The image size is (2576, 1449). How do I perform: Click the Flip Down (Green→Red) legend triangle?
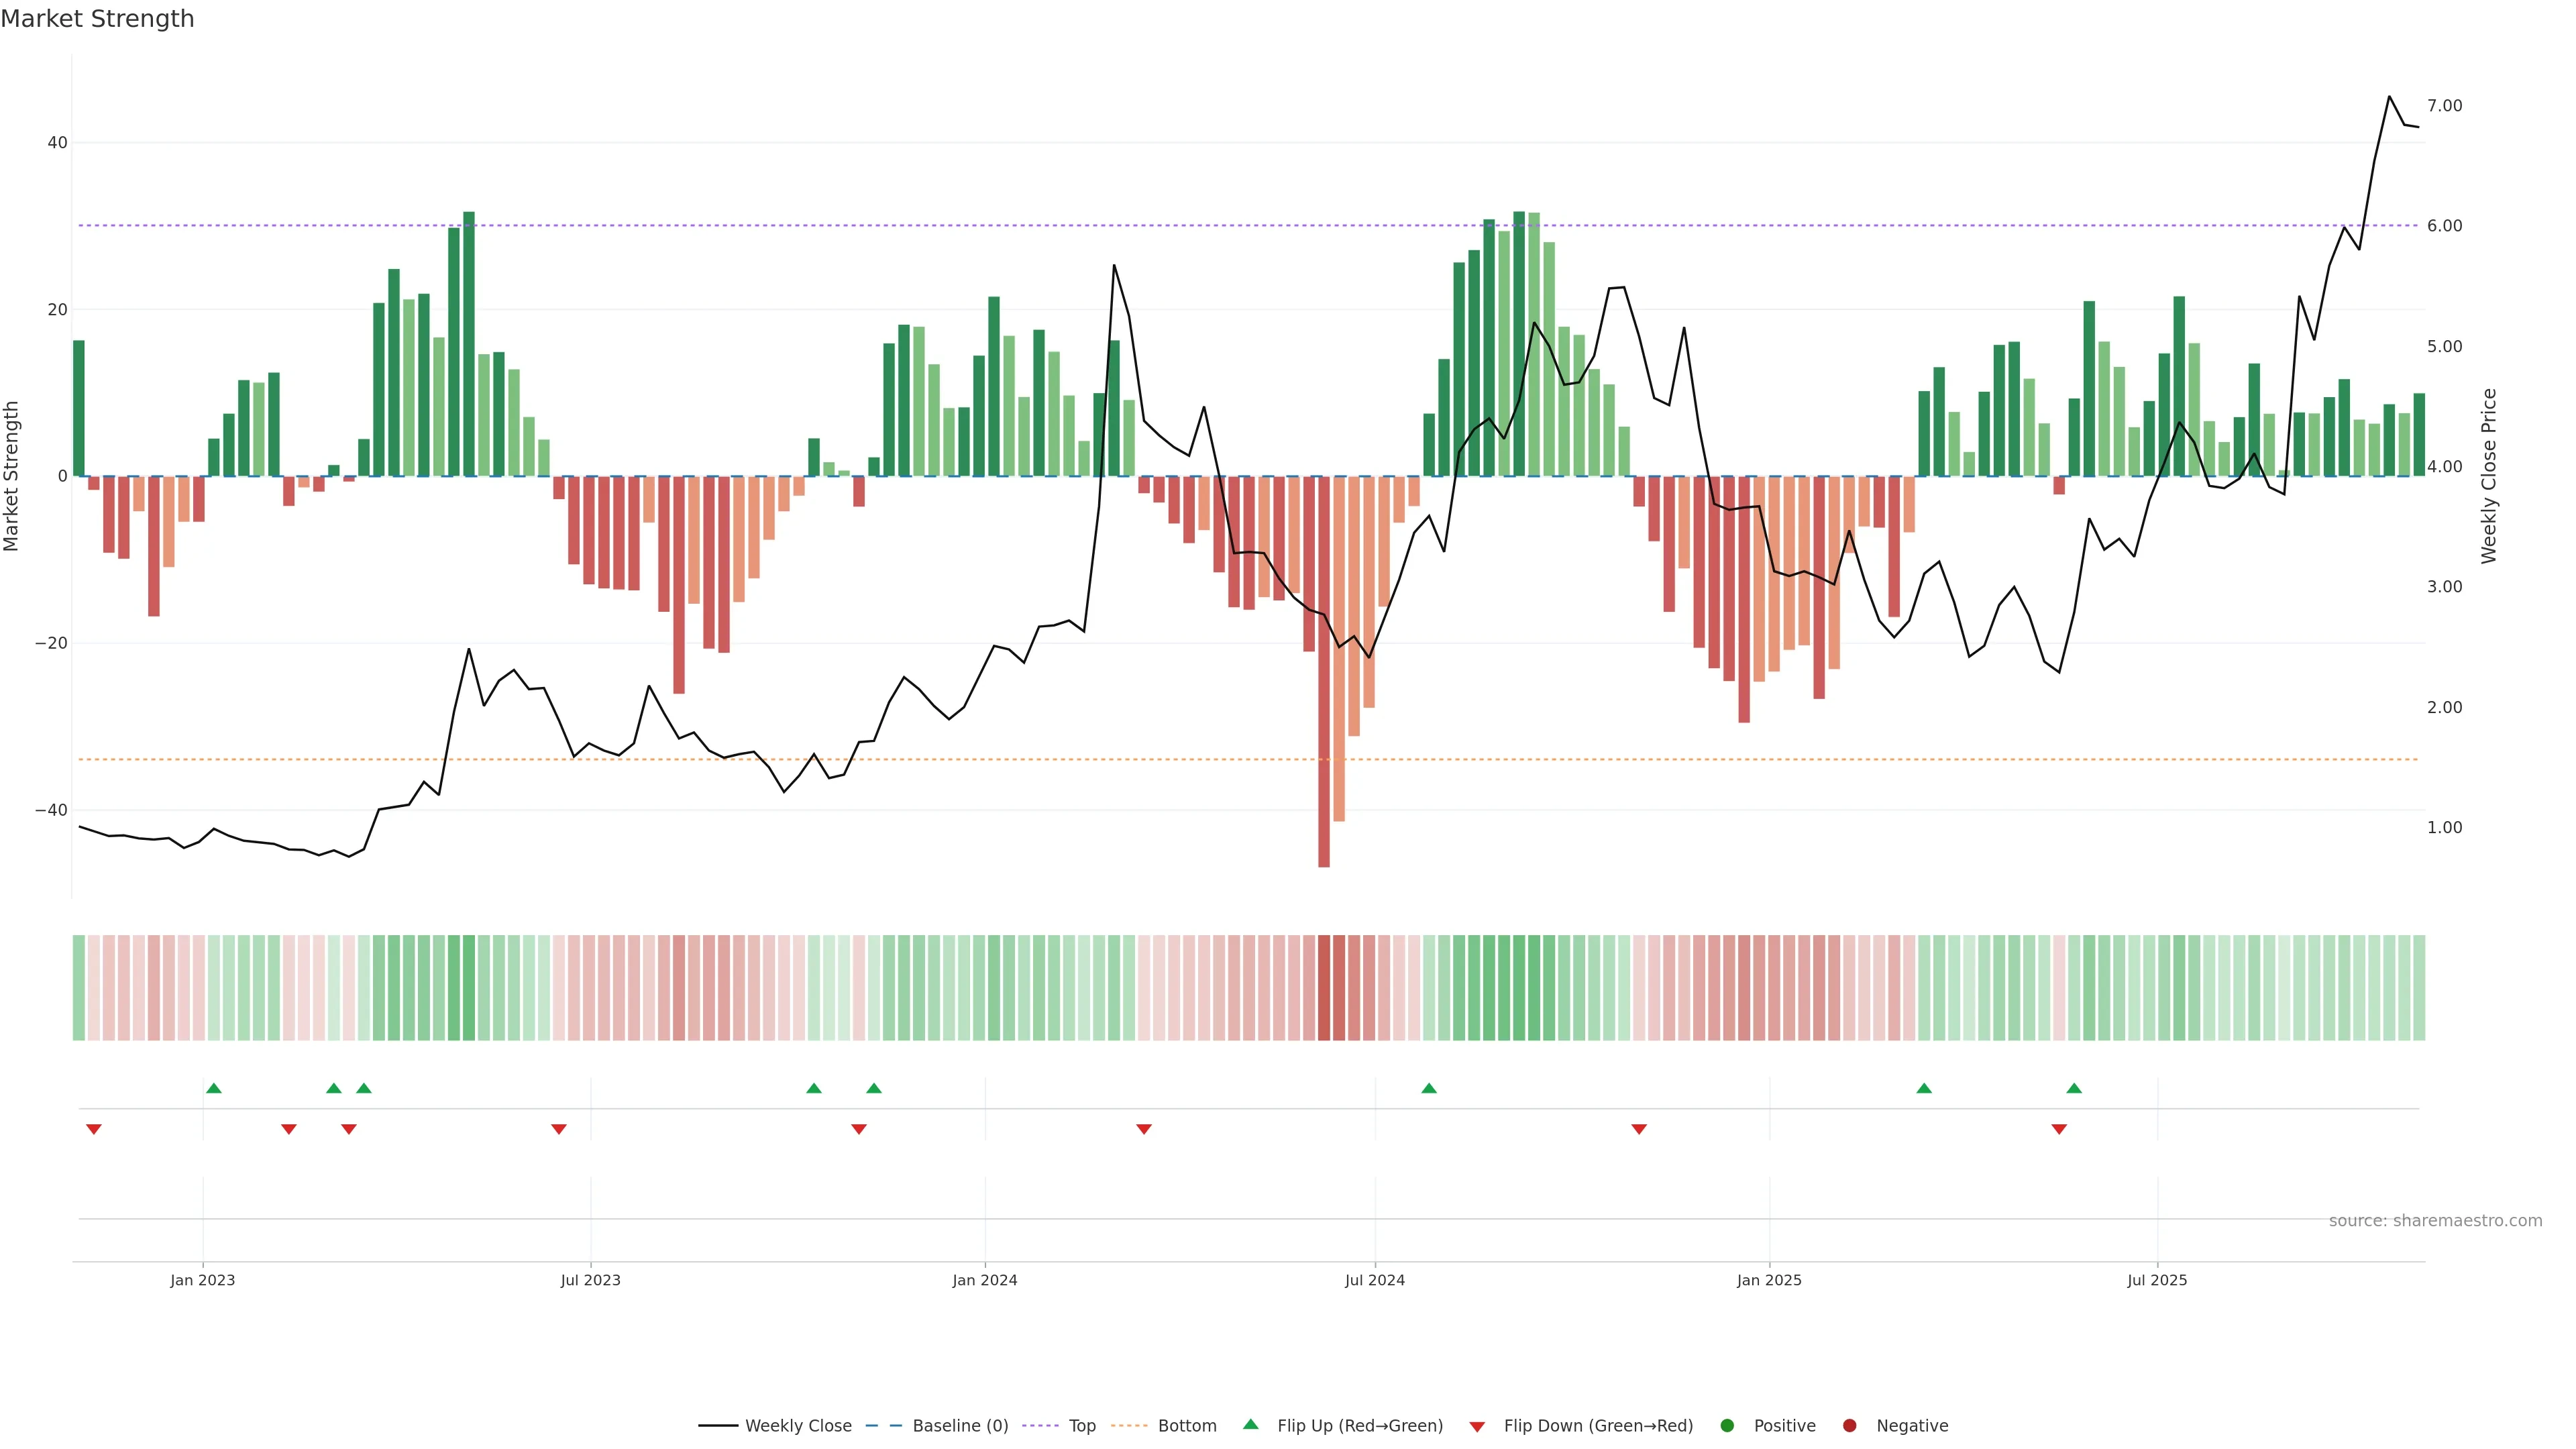pyautogui.click(x=1477, y=1427)
